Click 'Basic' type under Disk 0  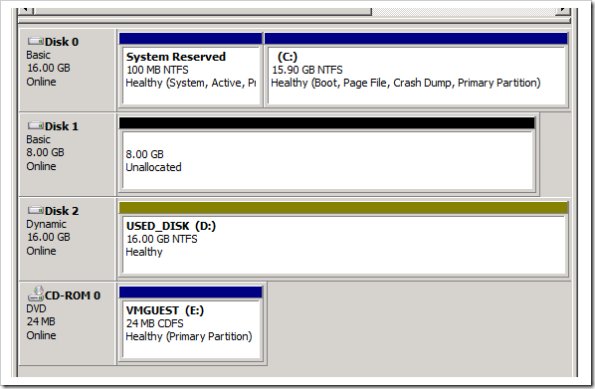coord(38,55)
